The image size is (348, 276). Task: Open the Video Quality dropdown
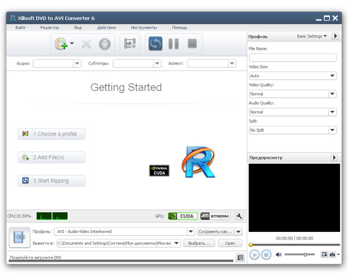tap(293, 94)
